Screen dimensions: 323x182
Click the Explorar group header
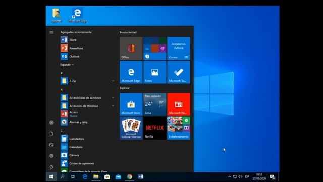(x=125, y=88)
